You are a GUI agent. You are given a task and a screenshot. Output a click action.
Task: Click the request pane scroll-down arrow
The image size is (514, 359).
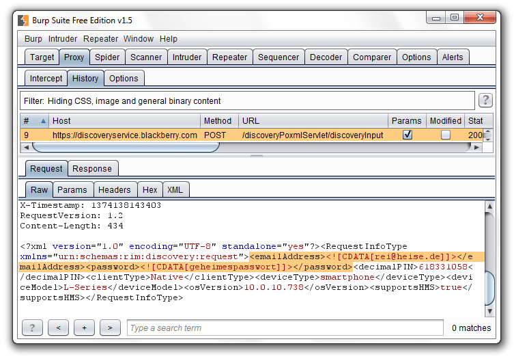489,311
